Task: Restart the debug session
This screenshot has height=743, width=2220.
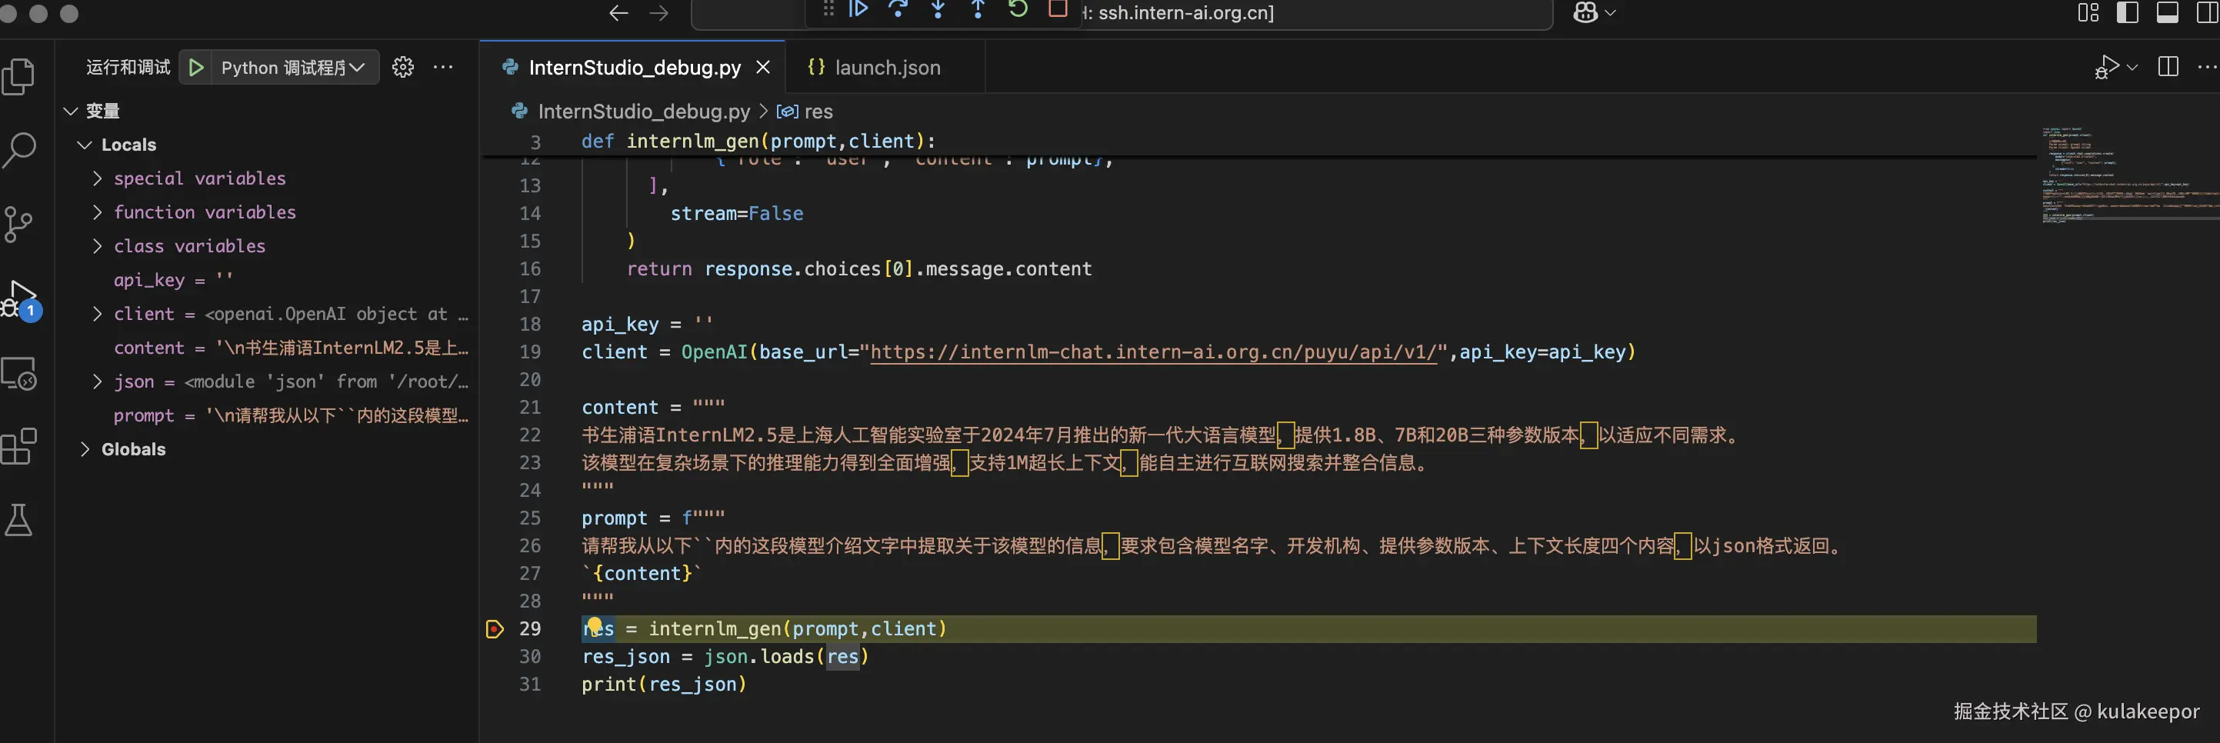Action: pos(1018,10)
